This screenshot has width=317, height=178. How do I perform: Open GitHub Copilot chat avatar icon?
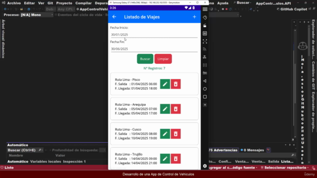303,46
